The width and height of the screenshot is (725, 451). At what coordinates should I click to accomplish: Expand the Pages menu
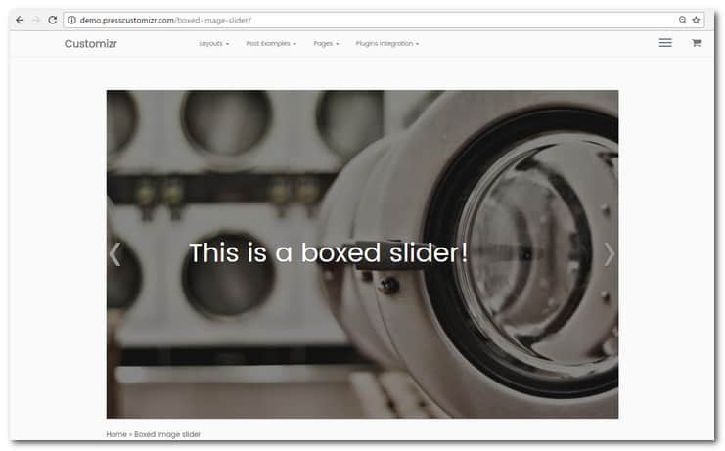326,44
